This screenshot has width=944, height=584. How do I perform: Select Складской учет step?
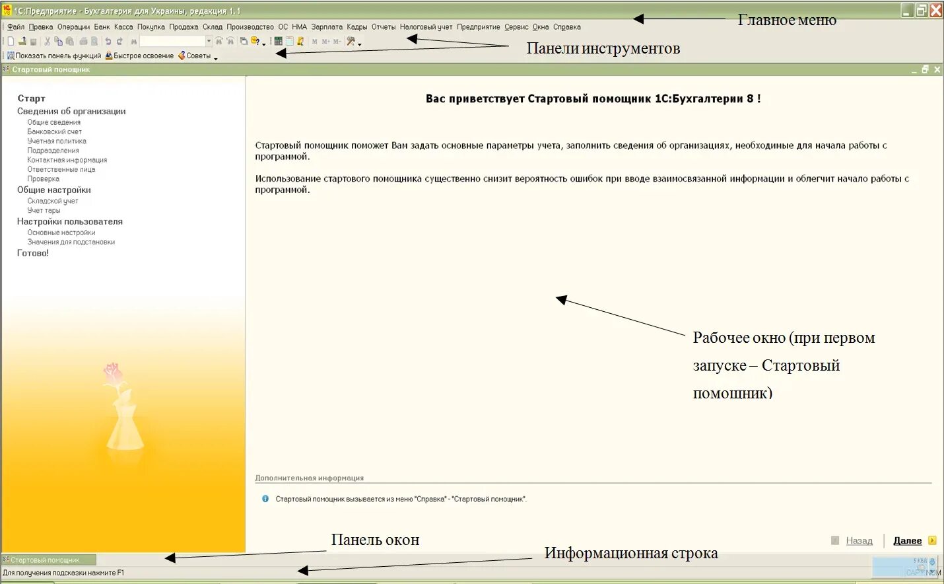(52, 201)
